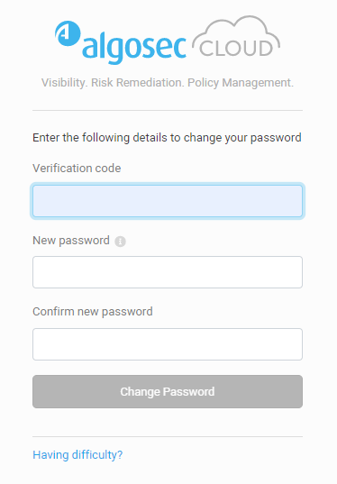Click the divider line above Having difficulty

[x=168, y=437]
